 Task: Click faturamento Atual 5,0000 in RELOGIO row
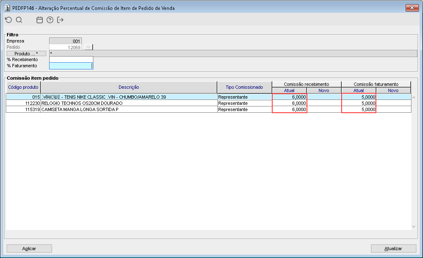tap(359, 103)
